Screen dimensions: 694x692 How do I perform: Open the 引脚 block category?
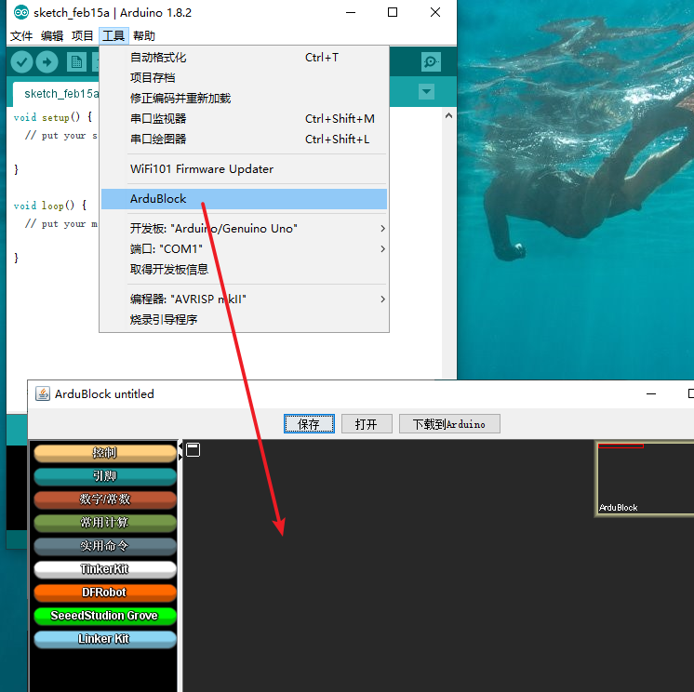point(105,476)
